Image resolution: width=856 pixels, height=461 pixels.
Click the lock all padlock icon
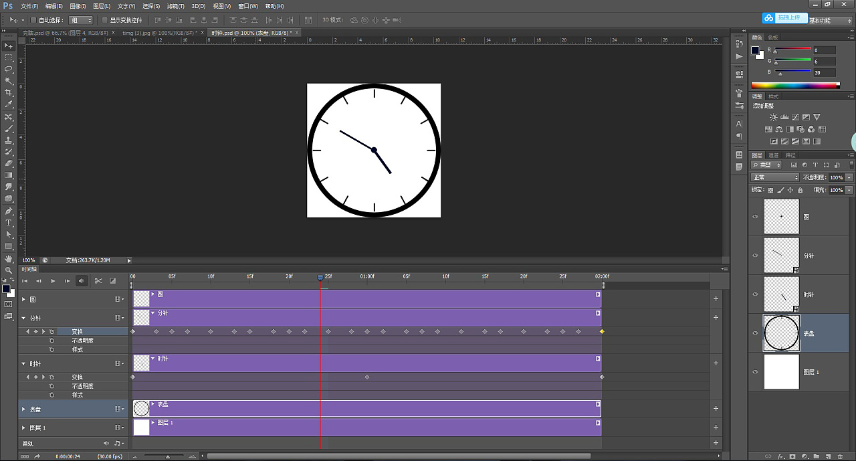800,191
